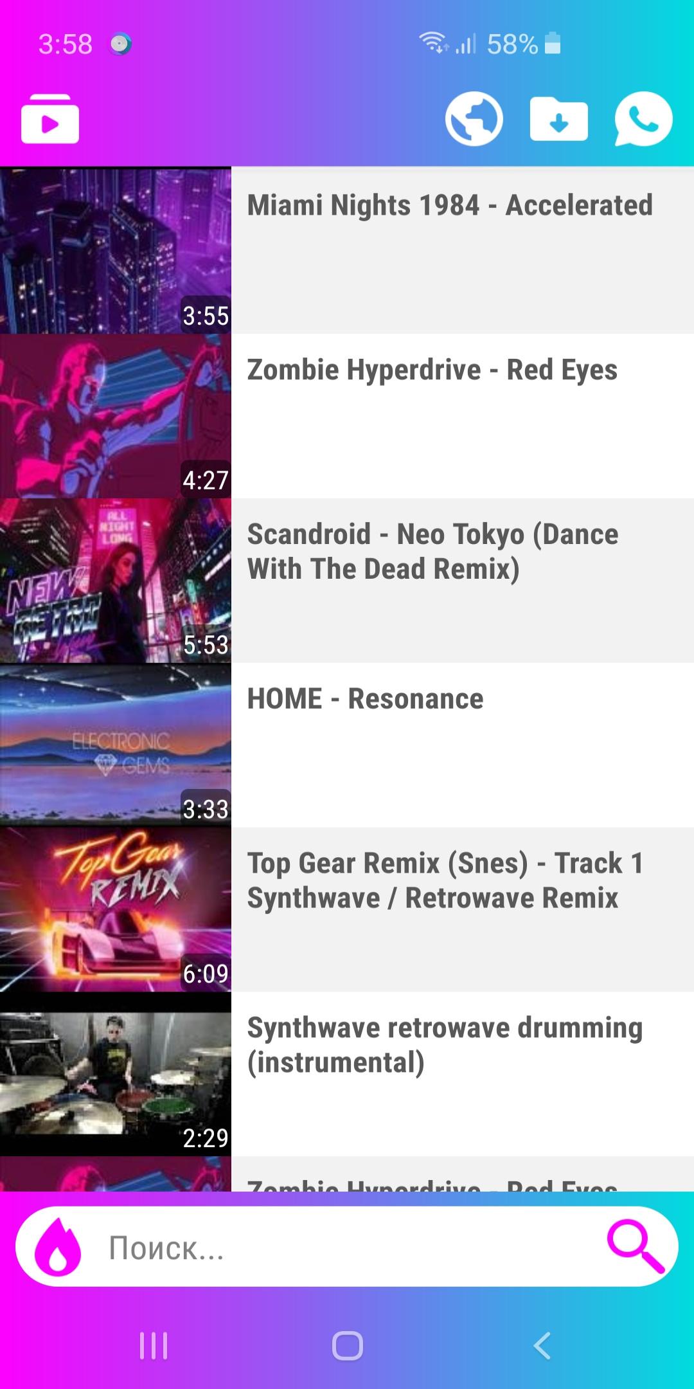Open Zombie Hyperdrive - Red Eyes title
The width and height of the screenshot is (694, 1389).
432,370
